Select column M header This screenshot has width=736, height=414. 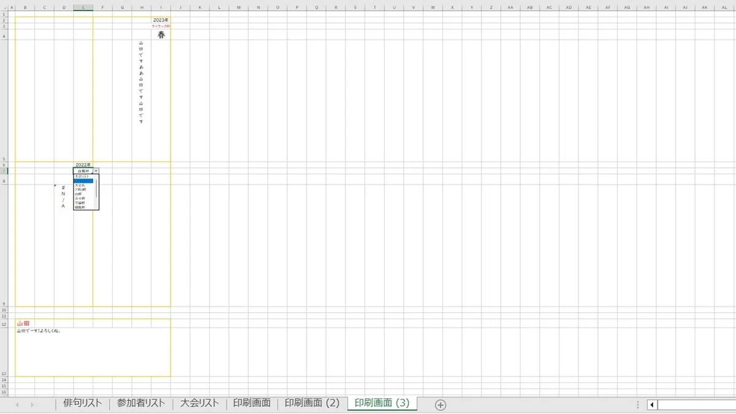pos(239,7)
